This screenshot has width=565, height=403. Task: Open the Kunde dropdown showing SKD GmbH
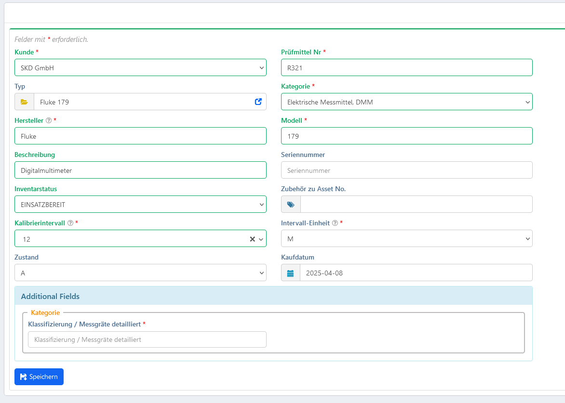pos(140,68)
